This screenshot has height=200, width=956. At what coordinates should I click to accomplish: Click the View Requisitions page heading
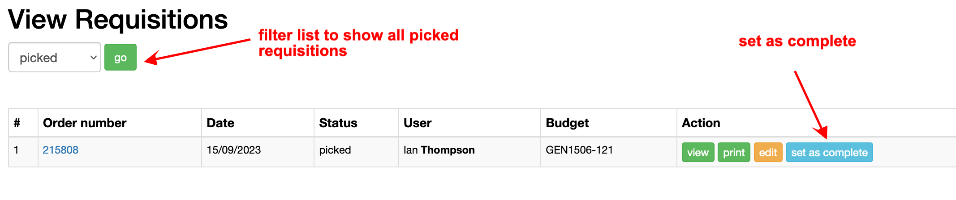tap(118, 20)
